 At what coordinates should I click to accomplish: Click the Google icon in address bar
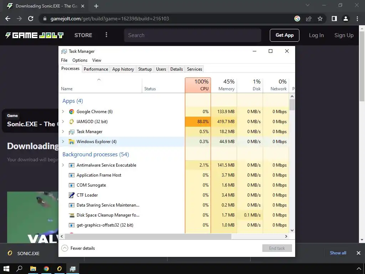click(x=297, y=19)
